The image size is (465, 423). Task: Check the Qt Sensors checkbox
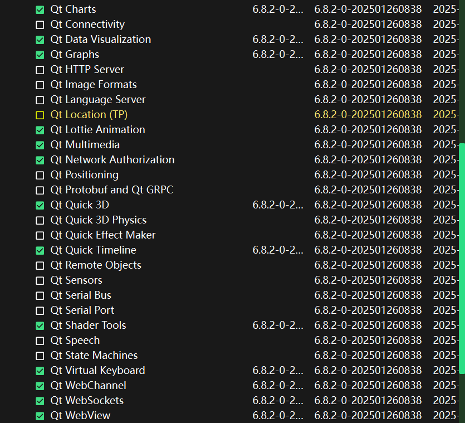click(40, 281)
